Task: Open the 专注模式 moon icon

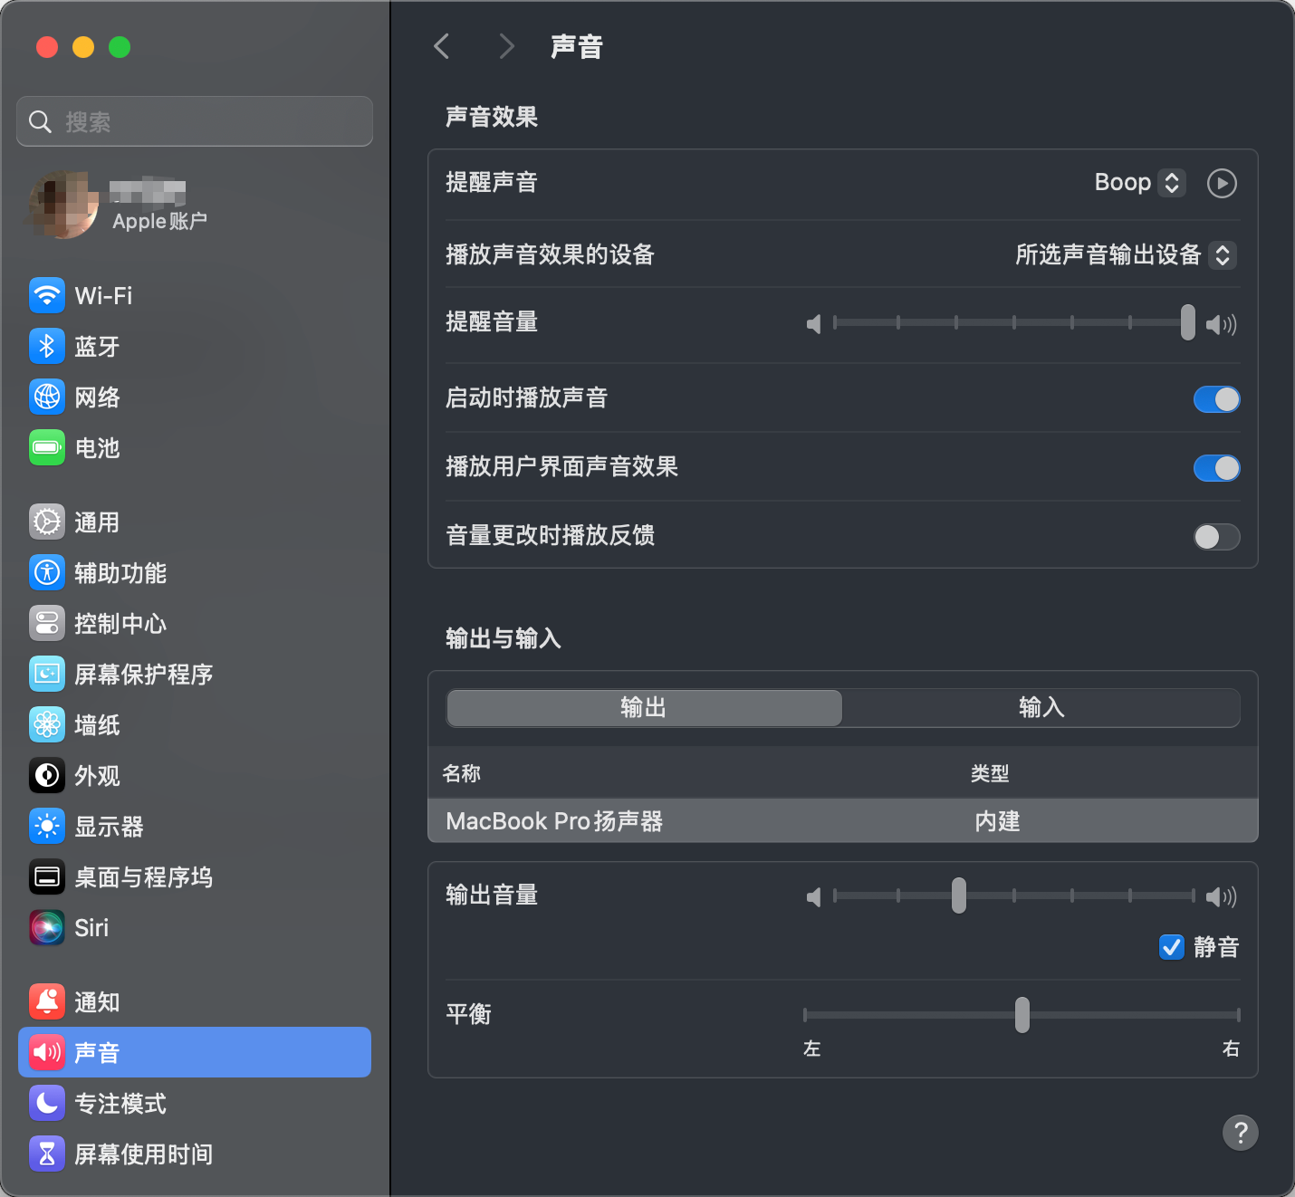Action: point(47,1103)
